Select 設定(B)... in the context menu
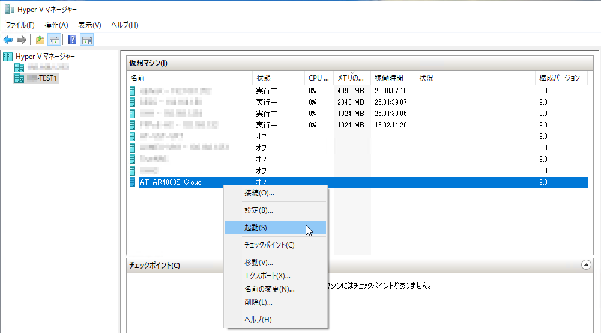Image resolution: width=601 pixels, height=333 pixels. (259, 210)
